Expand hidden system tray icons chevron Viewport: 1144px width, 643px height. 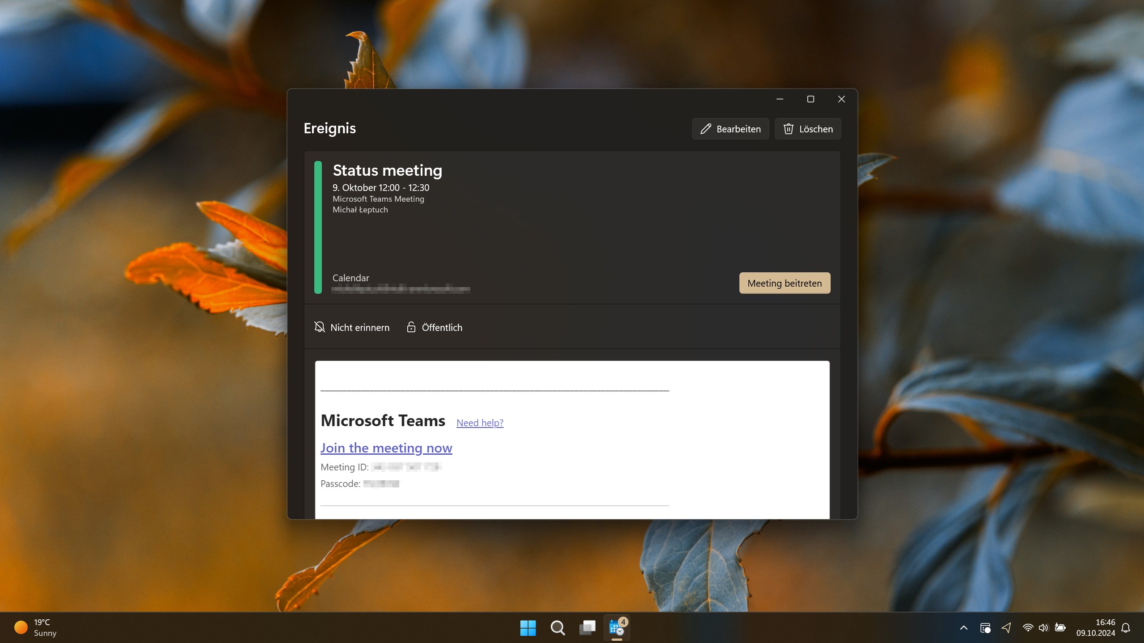963,628
